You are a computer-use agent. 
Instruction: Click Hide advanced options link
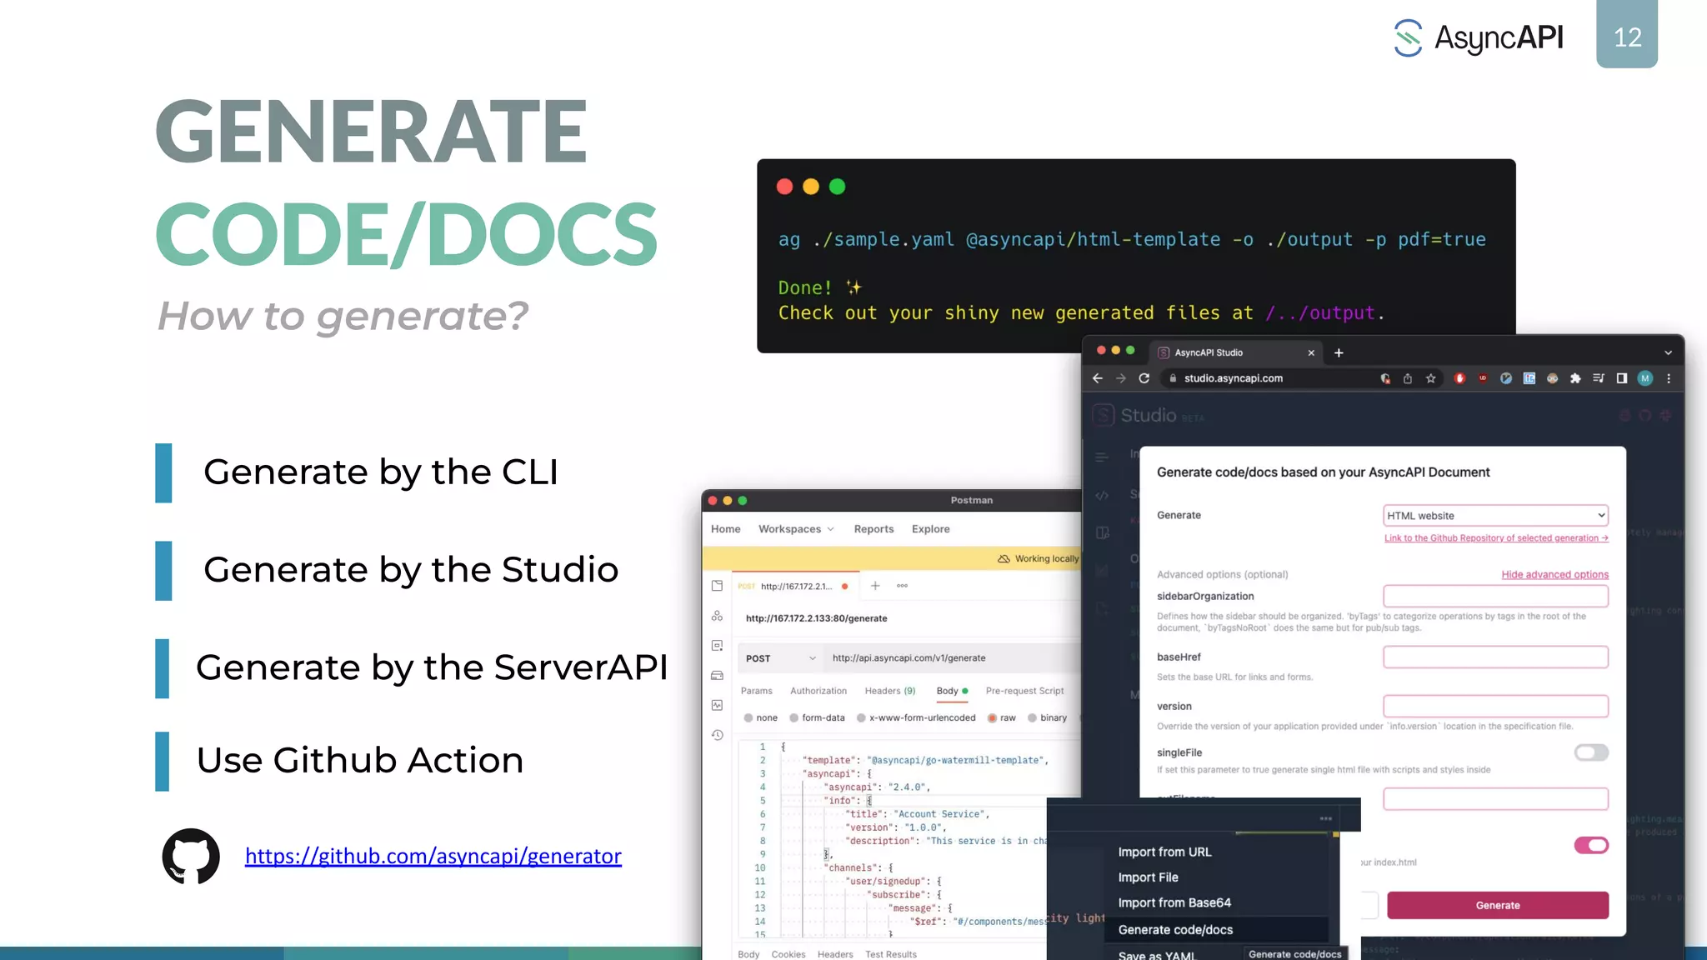pyautogui.click(x=1554, y=574)
